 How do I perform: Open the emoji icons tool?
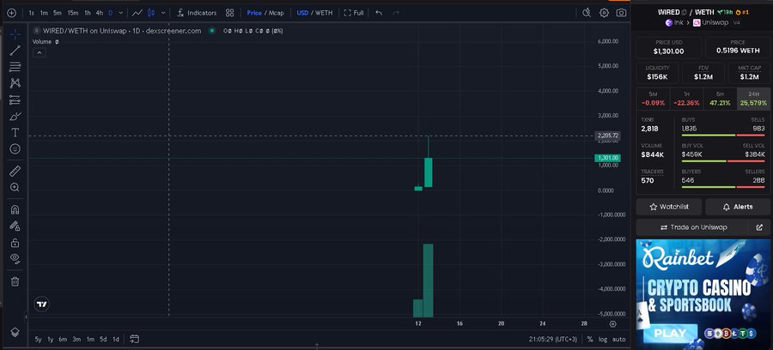click(x=15, y=148)
